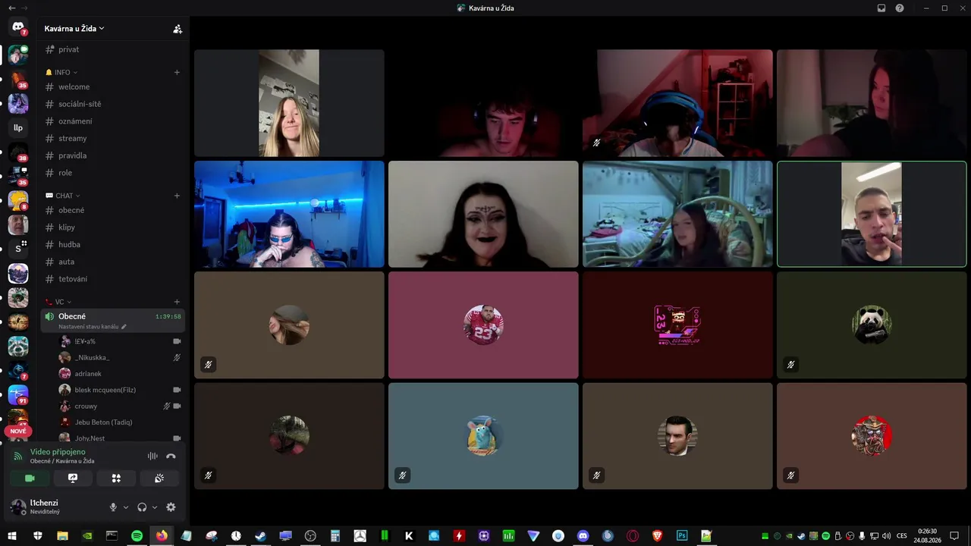Open the Windows Start menu

click(12, 536)
